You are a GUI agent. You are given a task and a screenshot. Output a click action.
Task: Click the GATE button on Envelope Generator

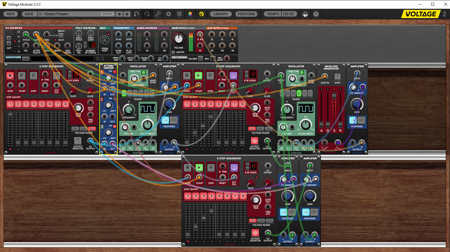coord(337,76)
